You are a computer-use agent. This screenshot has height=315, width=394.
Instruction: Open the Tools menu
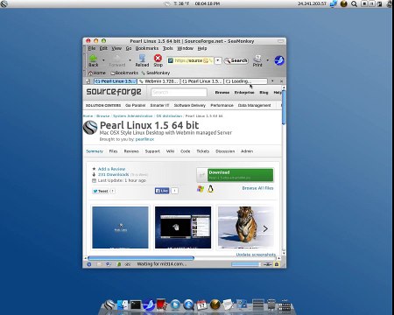(x=168, y=48)
